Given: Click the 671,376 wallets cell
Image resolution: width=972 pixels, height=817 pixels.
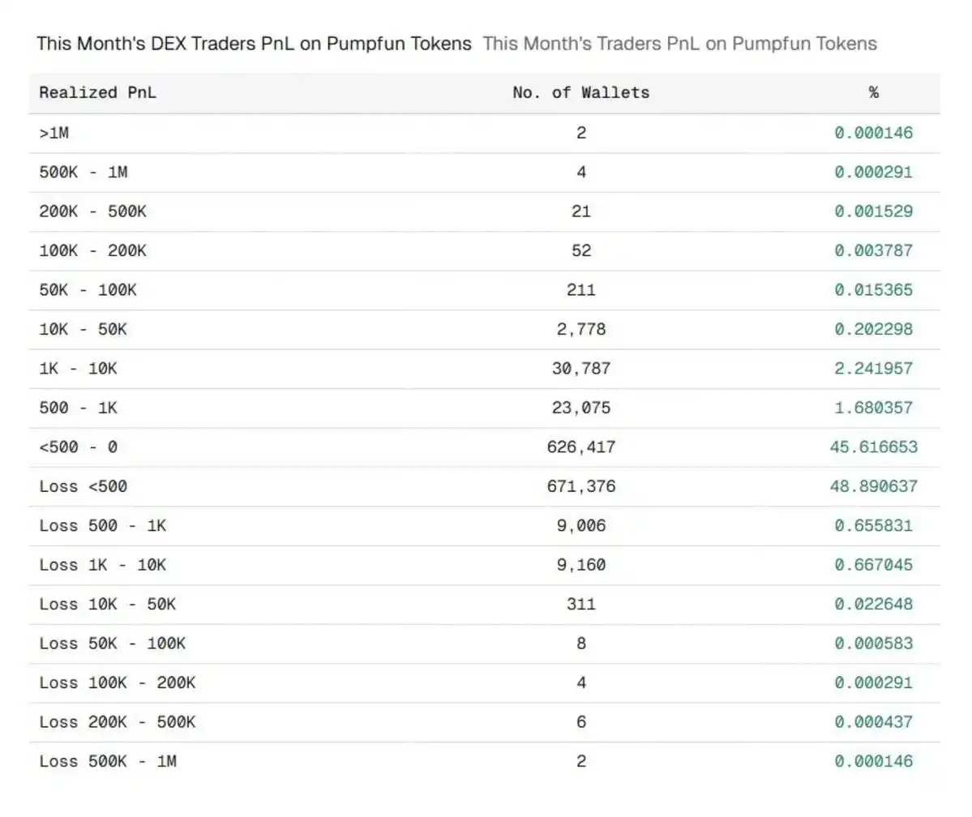Looking at the screenshot, I should (580, 486).
